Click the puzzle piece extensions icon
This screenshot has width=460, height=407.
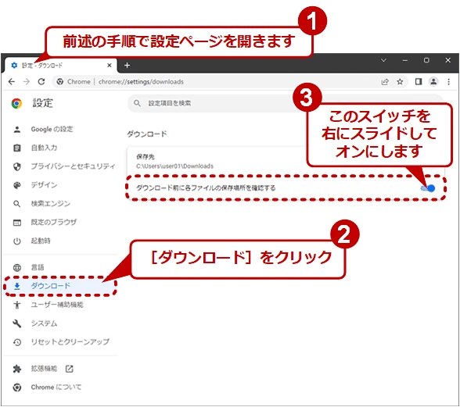pyautogui.click(x=17, y=369)
